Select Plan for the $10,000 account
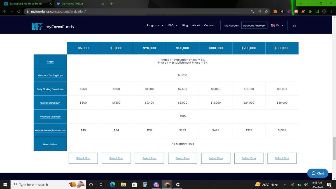 116,158
